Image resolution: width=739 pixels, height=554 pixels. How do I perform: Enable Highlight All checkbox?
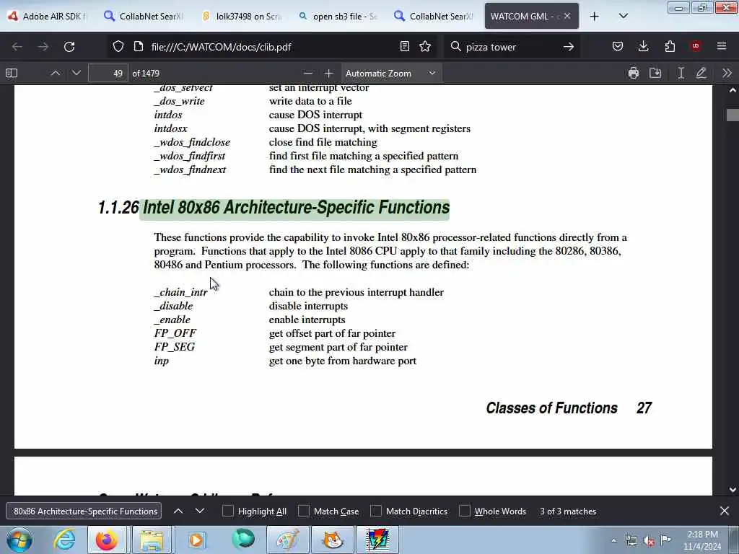tap(227, 511)
